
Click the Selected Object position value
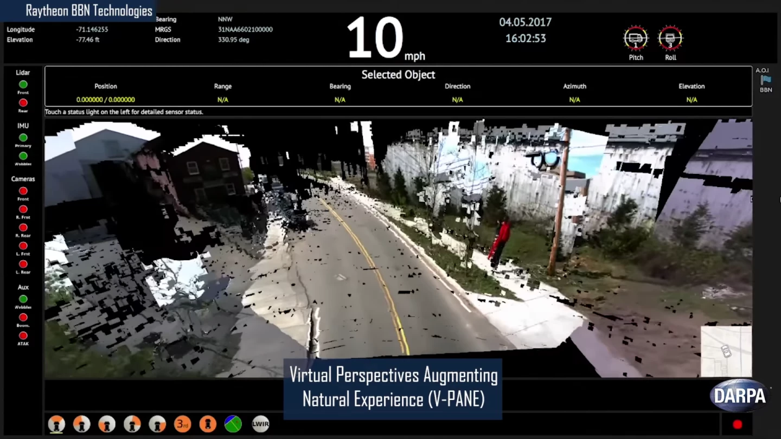[x=105, y=100]
